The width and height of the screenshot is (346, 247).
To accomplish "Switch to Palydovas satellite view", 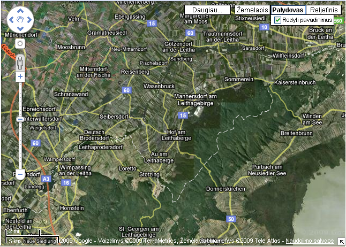I will click(288, 10).
